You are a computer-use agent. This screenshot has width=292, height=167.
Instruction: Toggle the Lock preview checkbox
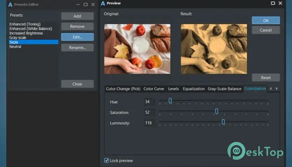pos(106,160)
